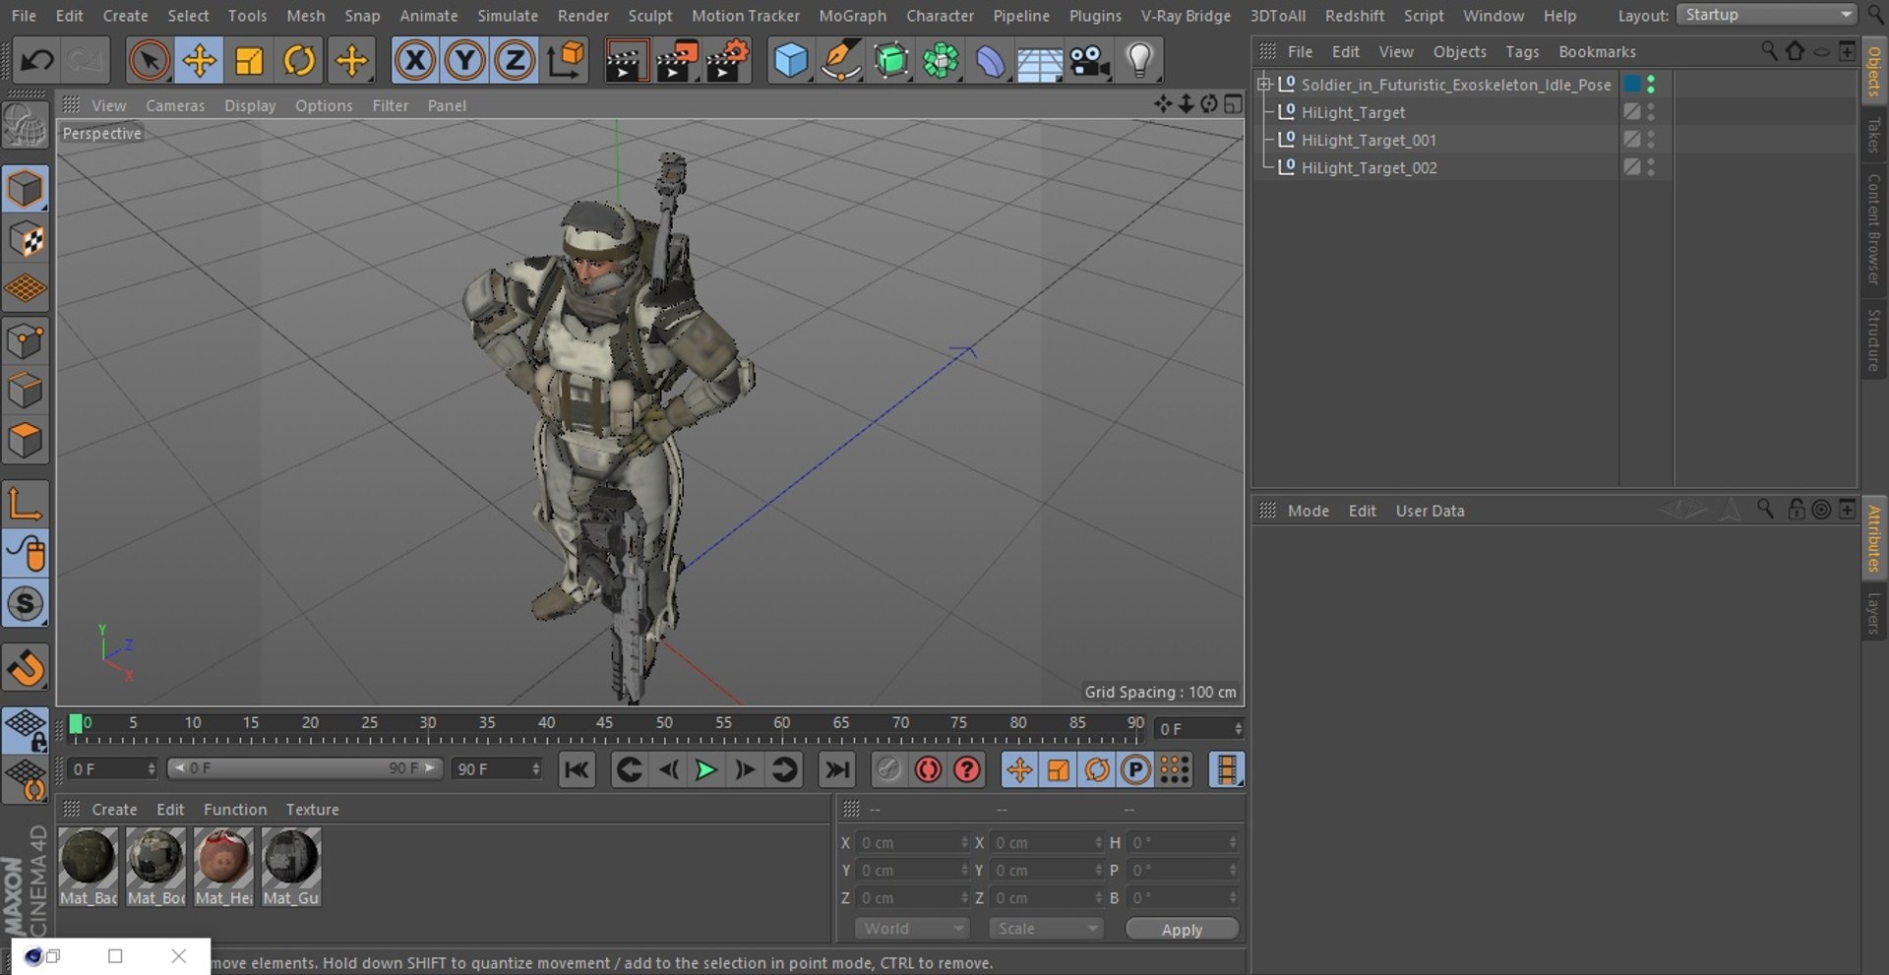Go to end of animation
This screenshot has height=975, width=1889.
coord(837,769)
